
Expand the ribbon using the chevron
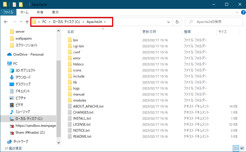[237, 12]
